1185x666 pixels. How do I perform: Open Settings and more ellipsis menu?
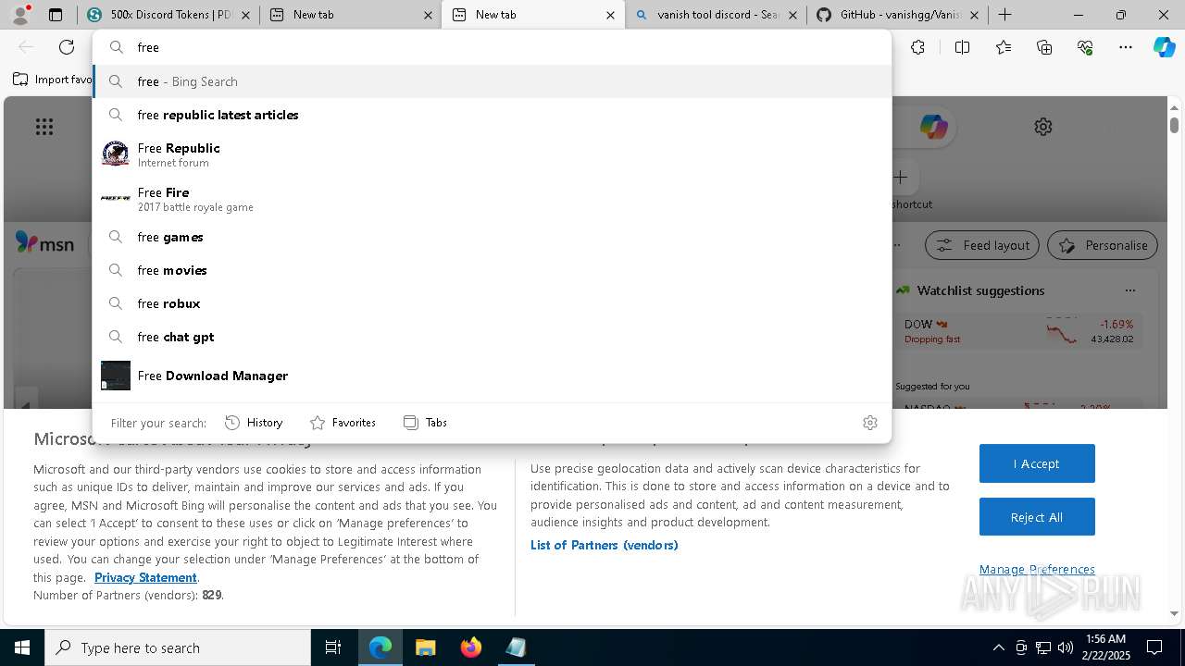pyautogui.click(x=1126, y=47)
